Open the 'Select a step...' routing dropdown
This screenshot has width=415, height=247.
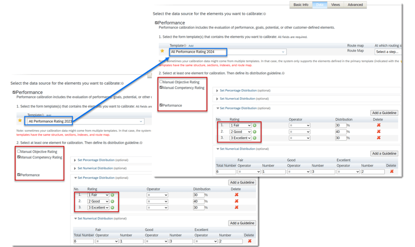[387, 52]
